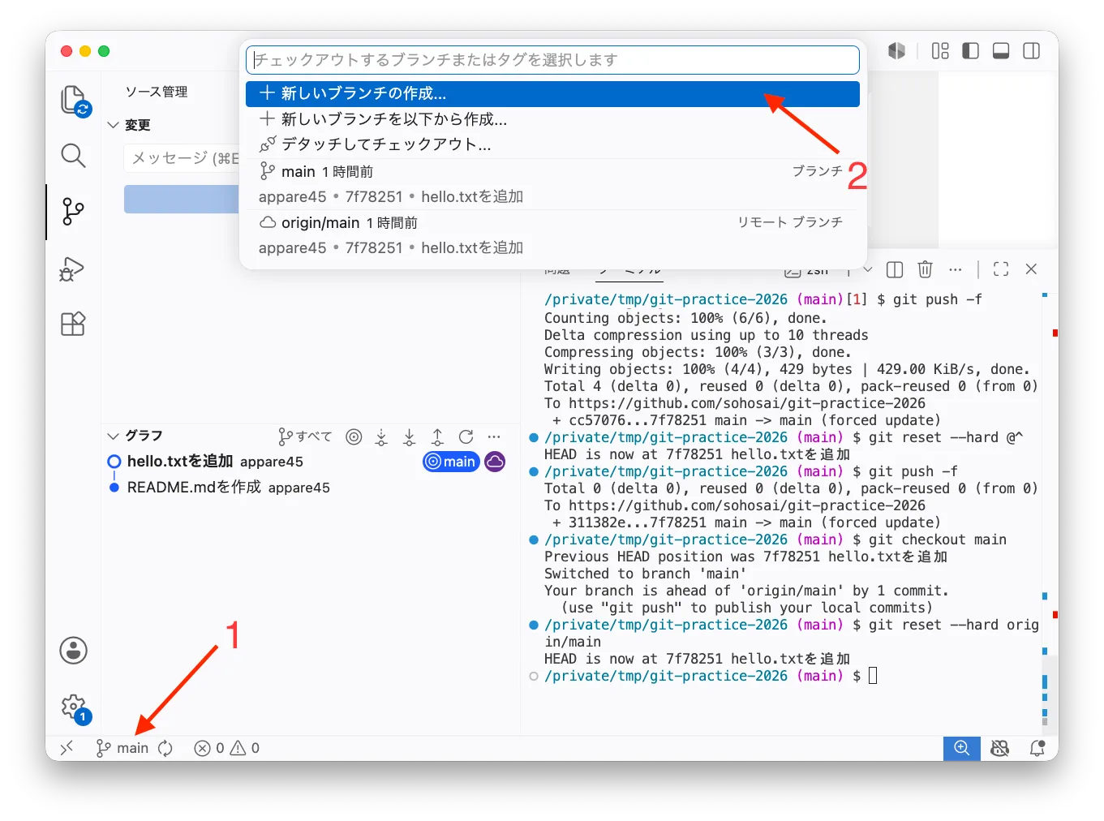
Task: Focus the branch or tag search field
Action: pyautogui.click(x=552, y=60)
